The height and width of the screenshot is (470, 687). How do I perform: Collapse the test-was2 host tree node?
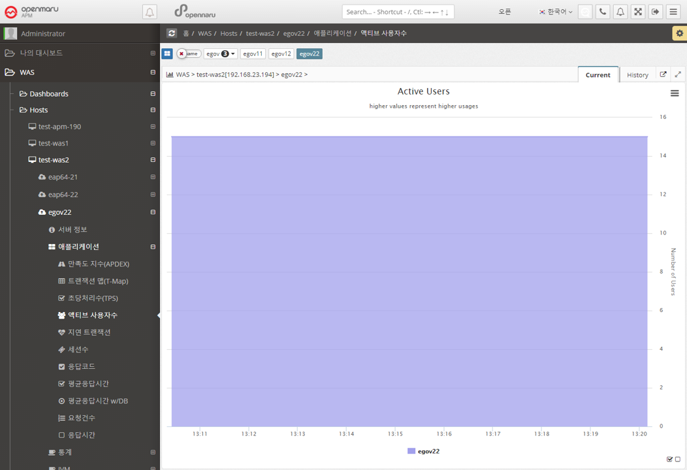pos(153,160)
